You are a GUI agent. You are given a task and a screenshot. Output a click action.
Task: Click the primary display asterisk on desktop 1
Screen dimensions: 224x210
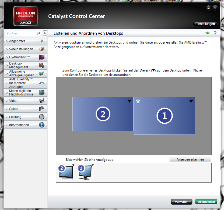point(138,101)
